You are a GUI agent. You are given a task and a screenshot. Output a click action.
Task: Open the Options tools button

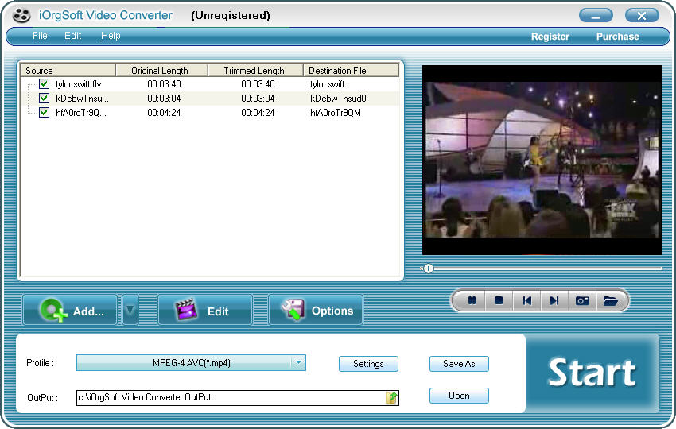point(316,311)
